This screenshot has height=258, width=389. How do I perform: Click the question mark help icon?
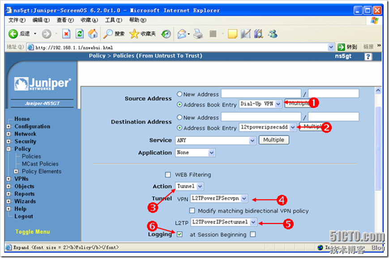(368, 57)
